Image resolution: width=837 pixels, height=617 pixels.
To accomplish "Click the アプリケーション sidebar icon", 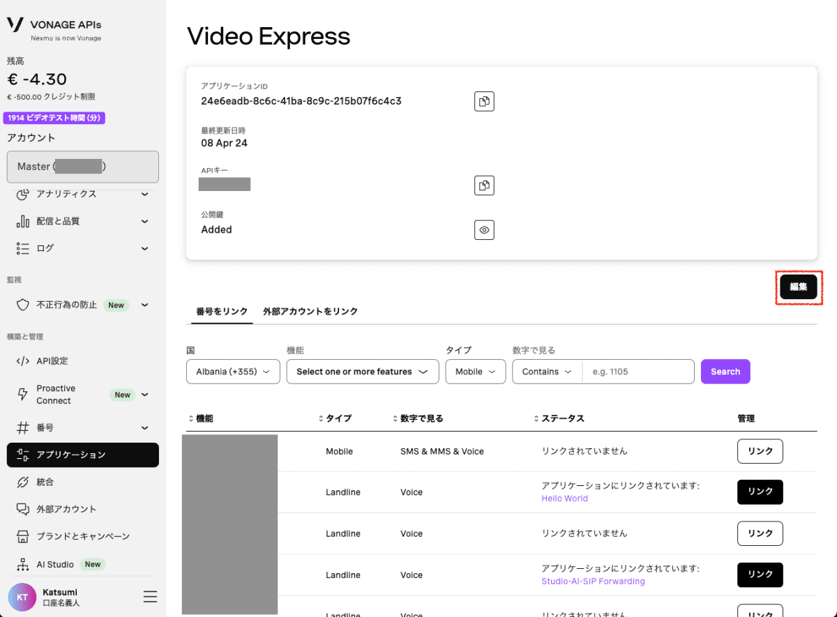I will 23,455.
